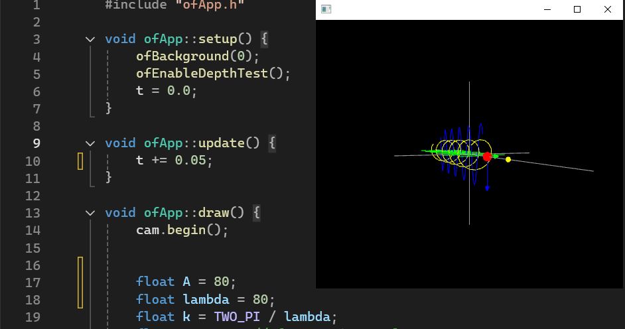Screen dimensions: 625x329
Task: Collapse the ofApp::setup function fold chevron
Action: pos(90,39)
